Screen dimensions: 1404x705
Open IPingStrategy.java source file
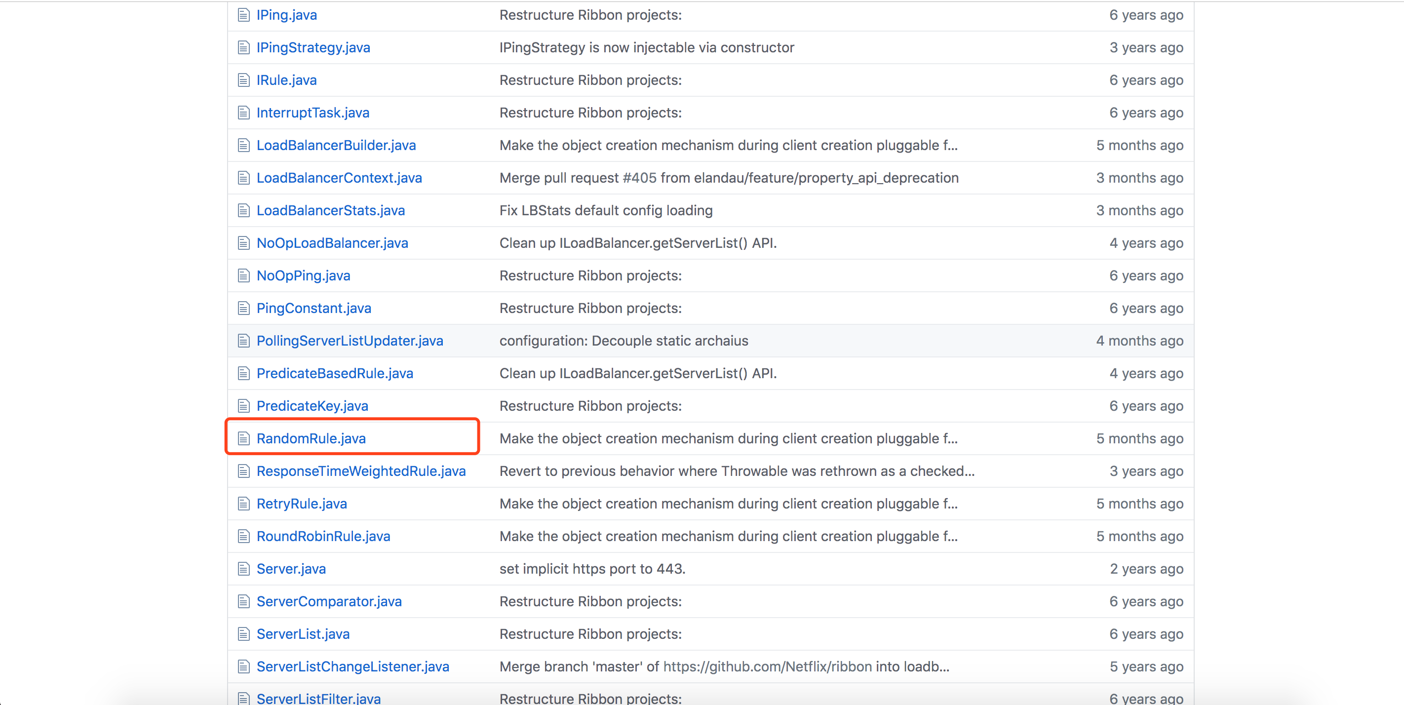pyautogui.click(x=313, y=47)
